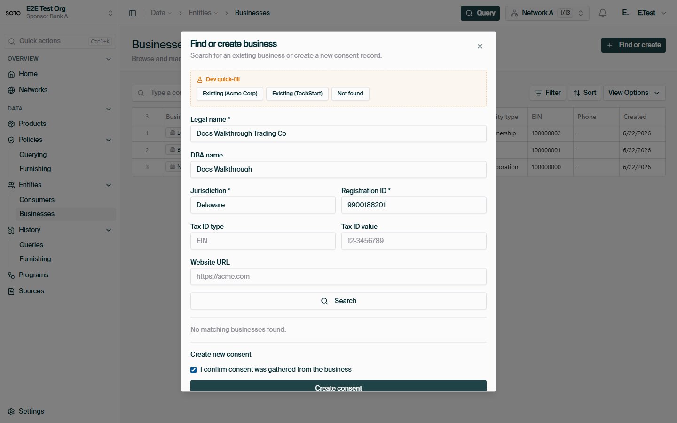Click the Settings gear icon
The width and height of the screenshot is (677, 423).
point(11,412)
